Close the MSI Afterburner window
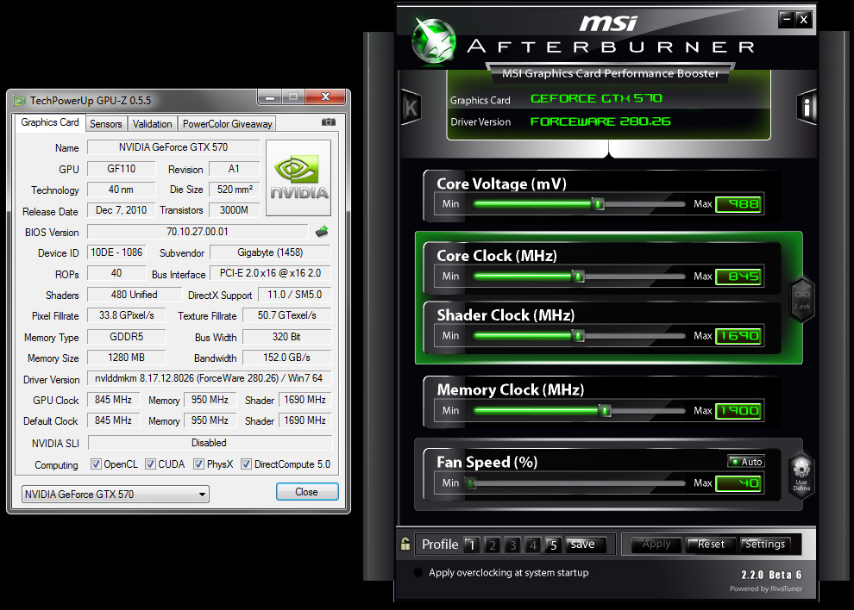 coord(803,20)
